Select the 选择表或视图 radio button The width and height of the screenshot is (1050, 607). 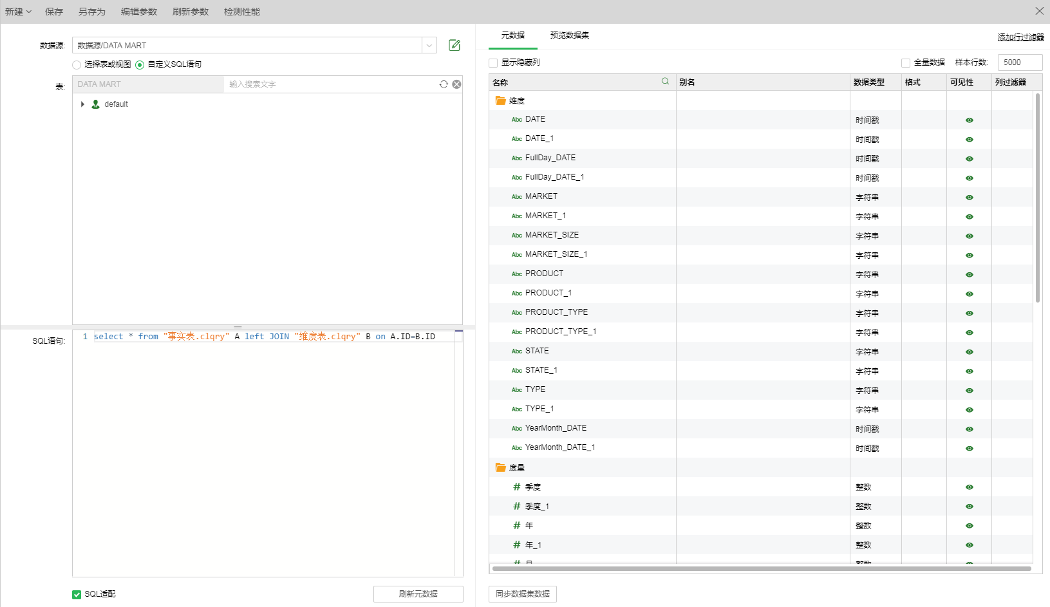click(77, 64)
